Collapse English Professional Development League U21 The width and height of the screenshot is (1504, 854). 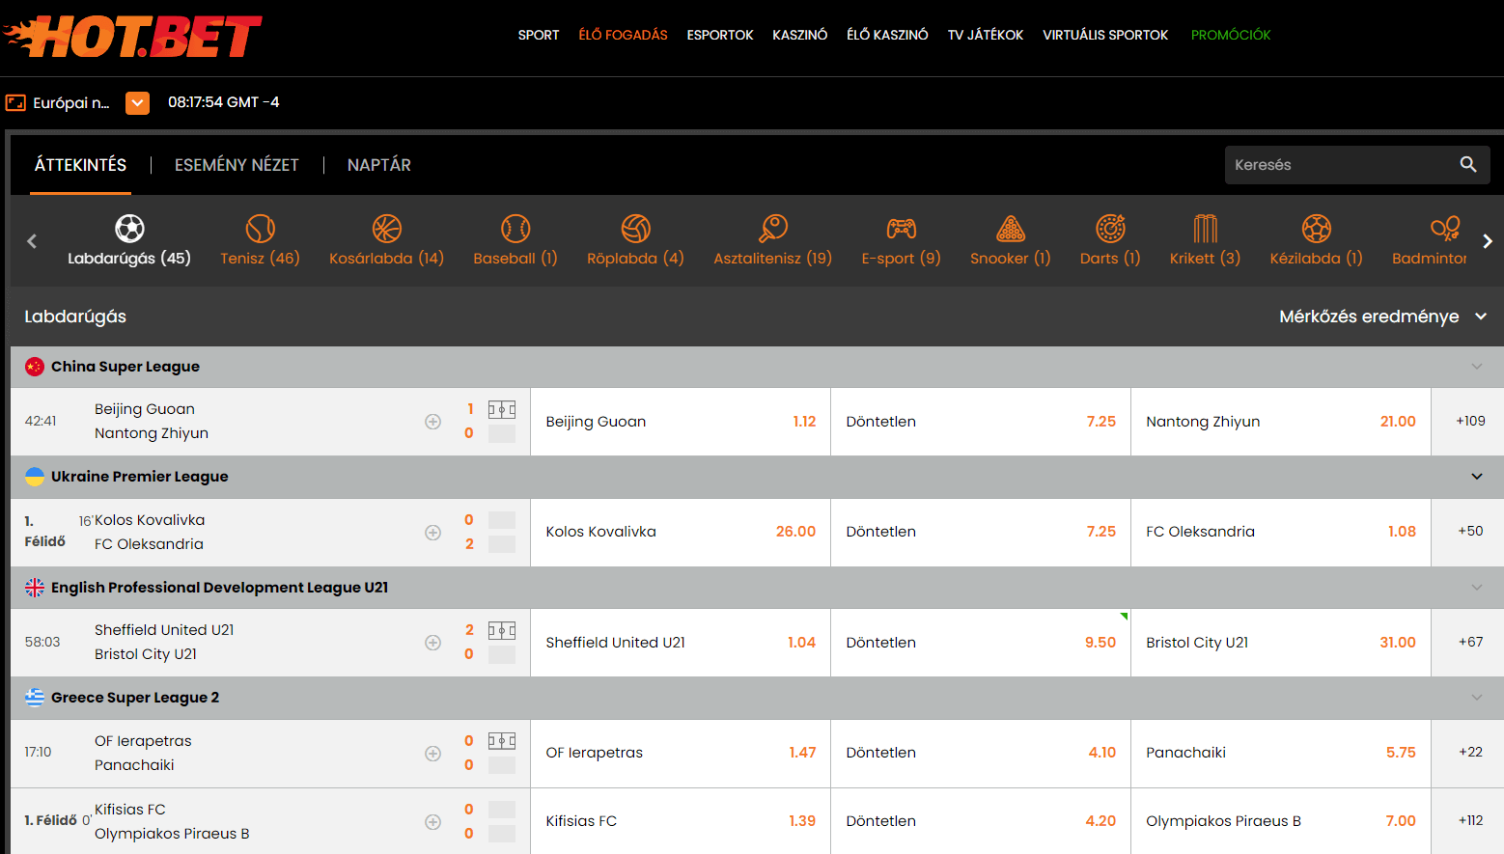(x=1476, y=588)
